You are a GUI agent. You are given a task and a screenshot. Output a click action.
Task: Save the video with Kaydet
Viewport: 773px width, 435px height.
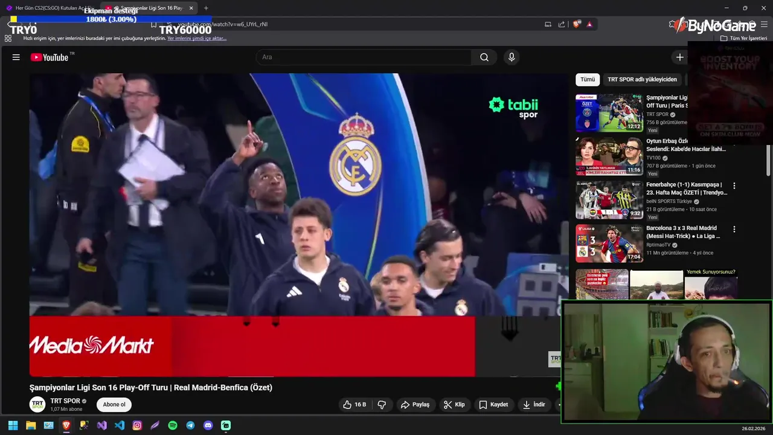pos(493,405)
